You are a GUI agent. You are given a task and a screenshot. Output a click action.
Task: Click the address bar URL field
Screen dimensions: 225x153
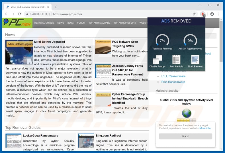coord(114,14)
